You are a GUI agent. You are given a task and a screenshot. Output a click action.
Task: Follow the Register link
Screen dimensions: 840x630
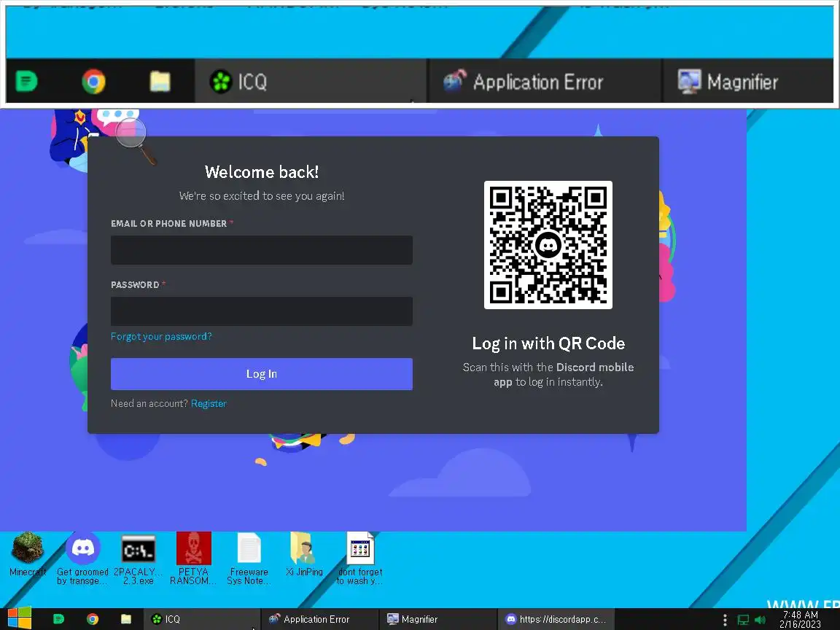coord(209,403)
